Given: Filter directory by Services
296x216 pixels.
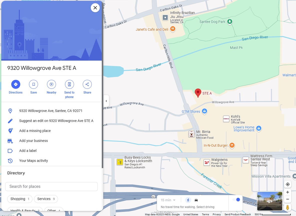Looking at the screenshot, I should [x=46, y=199].
